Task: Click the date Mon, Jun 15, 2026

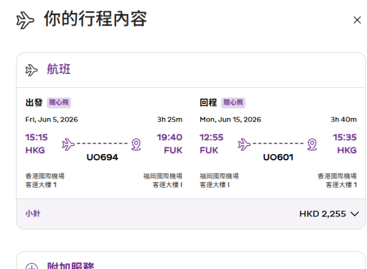Action: tap(231, 120)
